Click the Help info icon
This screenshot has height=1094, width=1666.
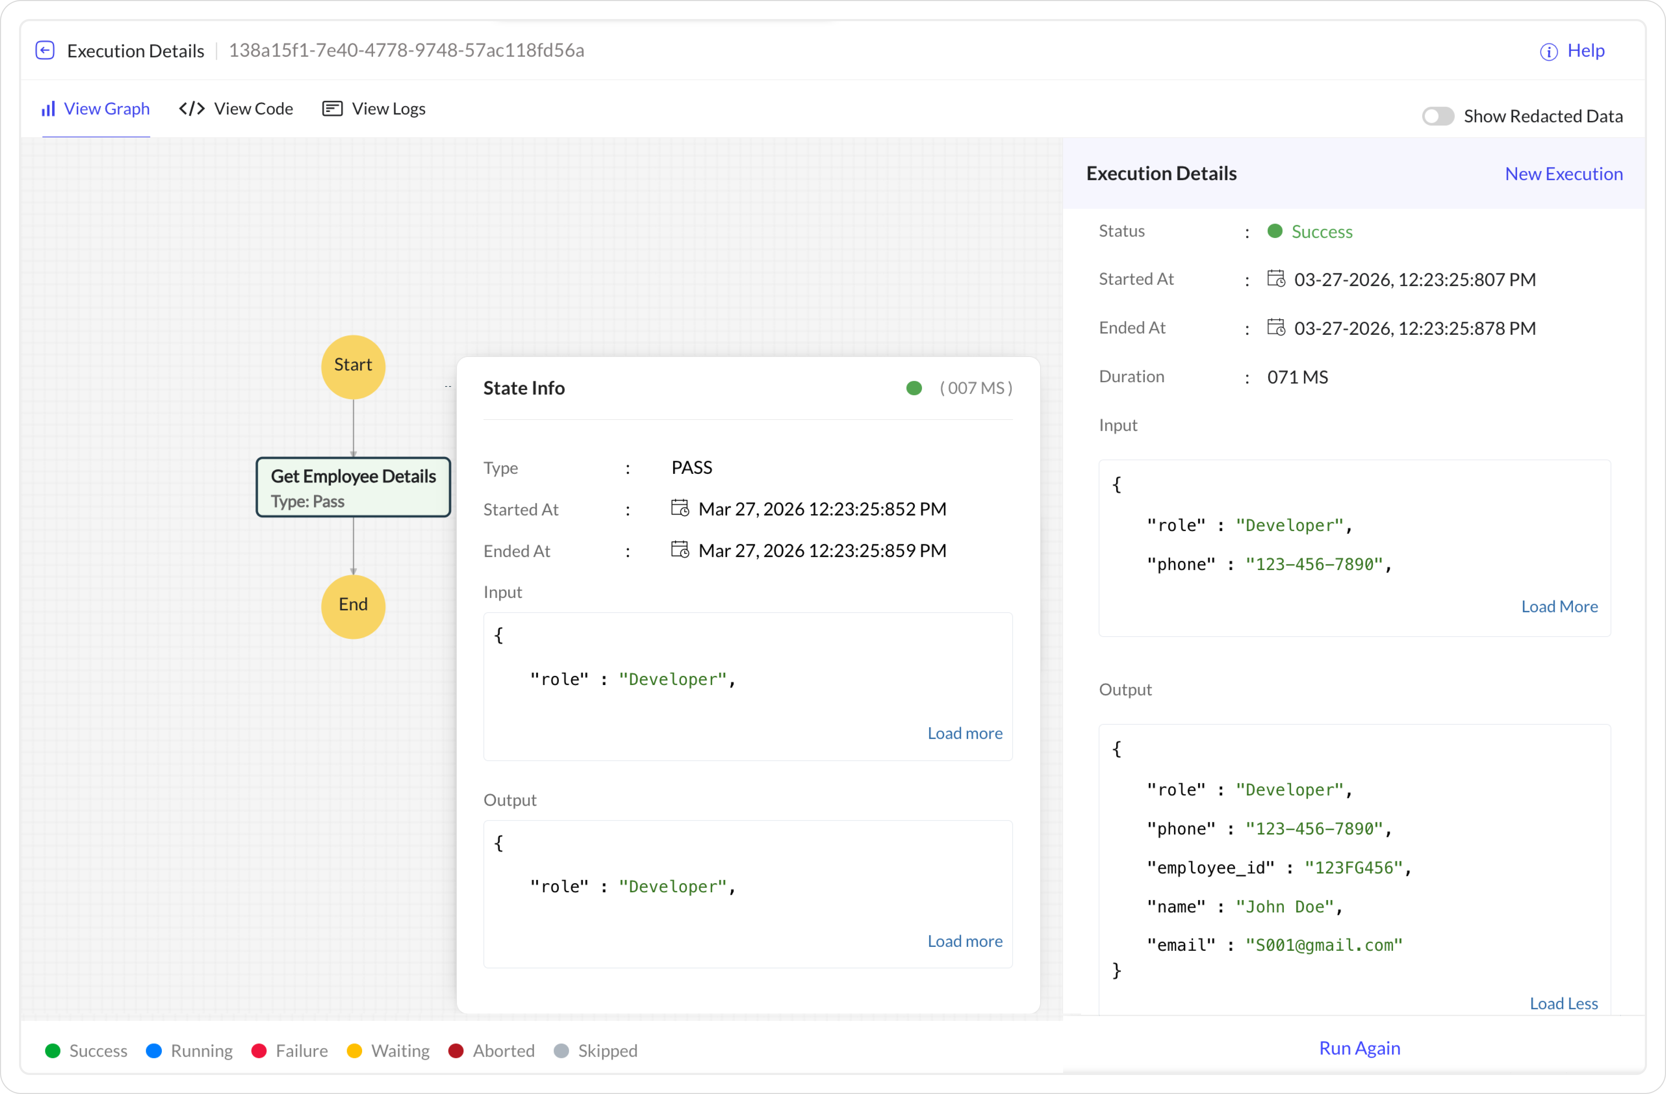click(x=1548, y=52)
